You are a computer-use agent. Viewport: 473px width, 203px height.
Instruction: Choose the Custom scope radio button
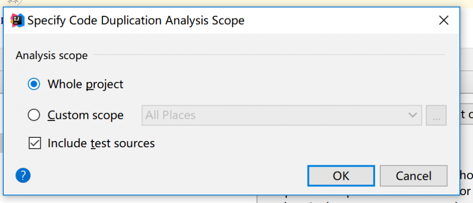pos(34,115)
